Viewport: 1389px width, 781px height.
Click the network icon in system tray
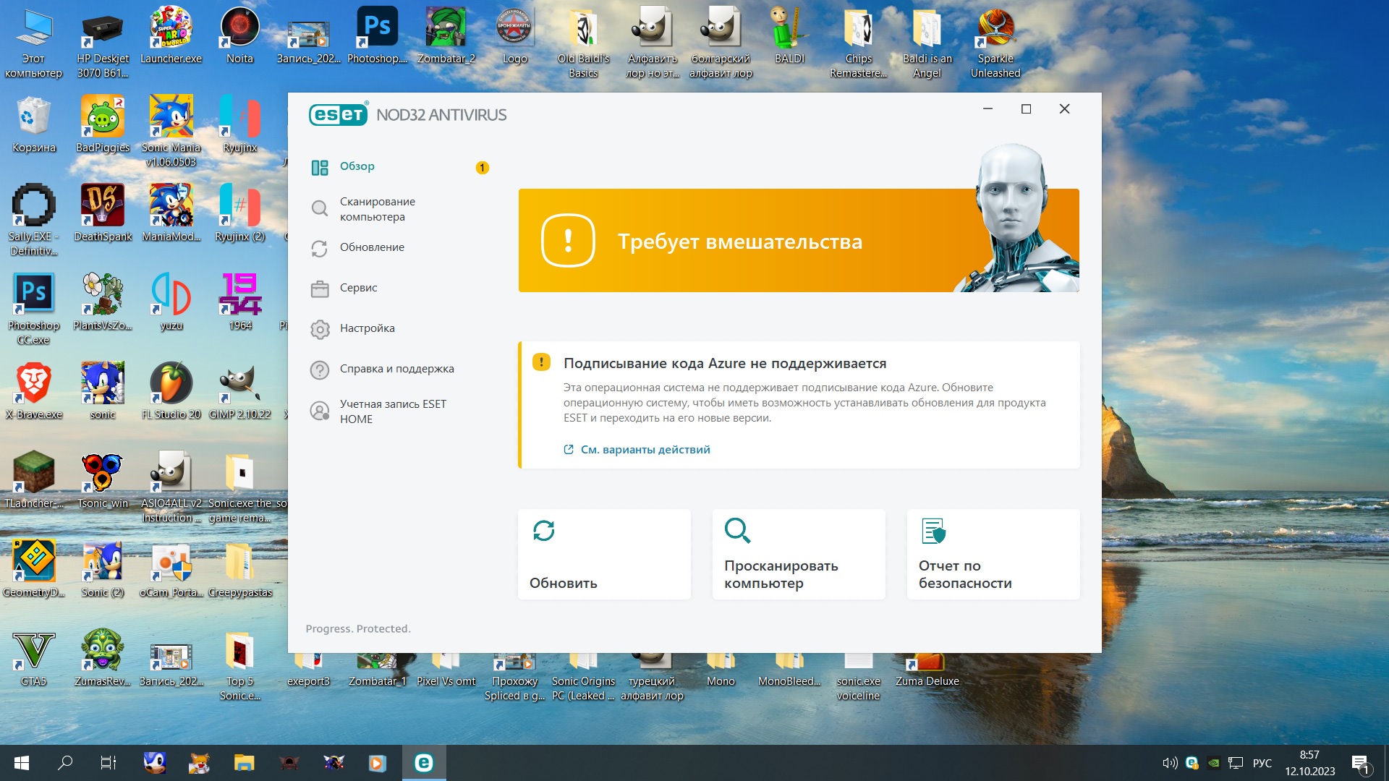click(x=1236, y=763)
